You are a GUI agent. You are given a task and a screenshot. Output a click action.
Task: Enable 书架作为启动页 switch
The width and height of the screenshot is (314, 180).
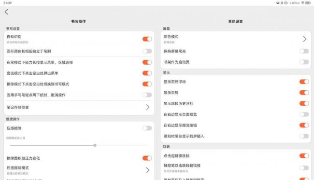[x=304, y=62]
